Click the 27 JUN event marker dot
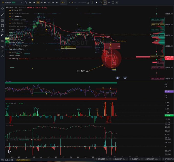Viewport: 174px width, 162px height. (x=125, y=78)
